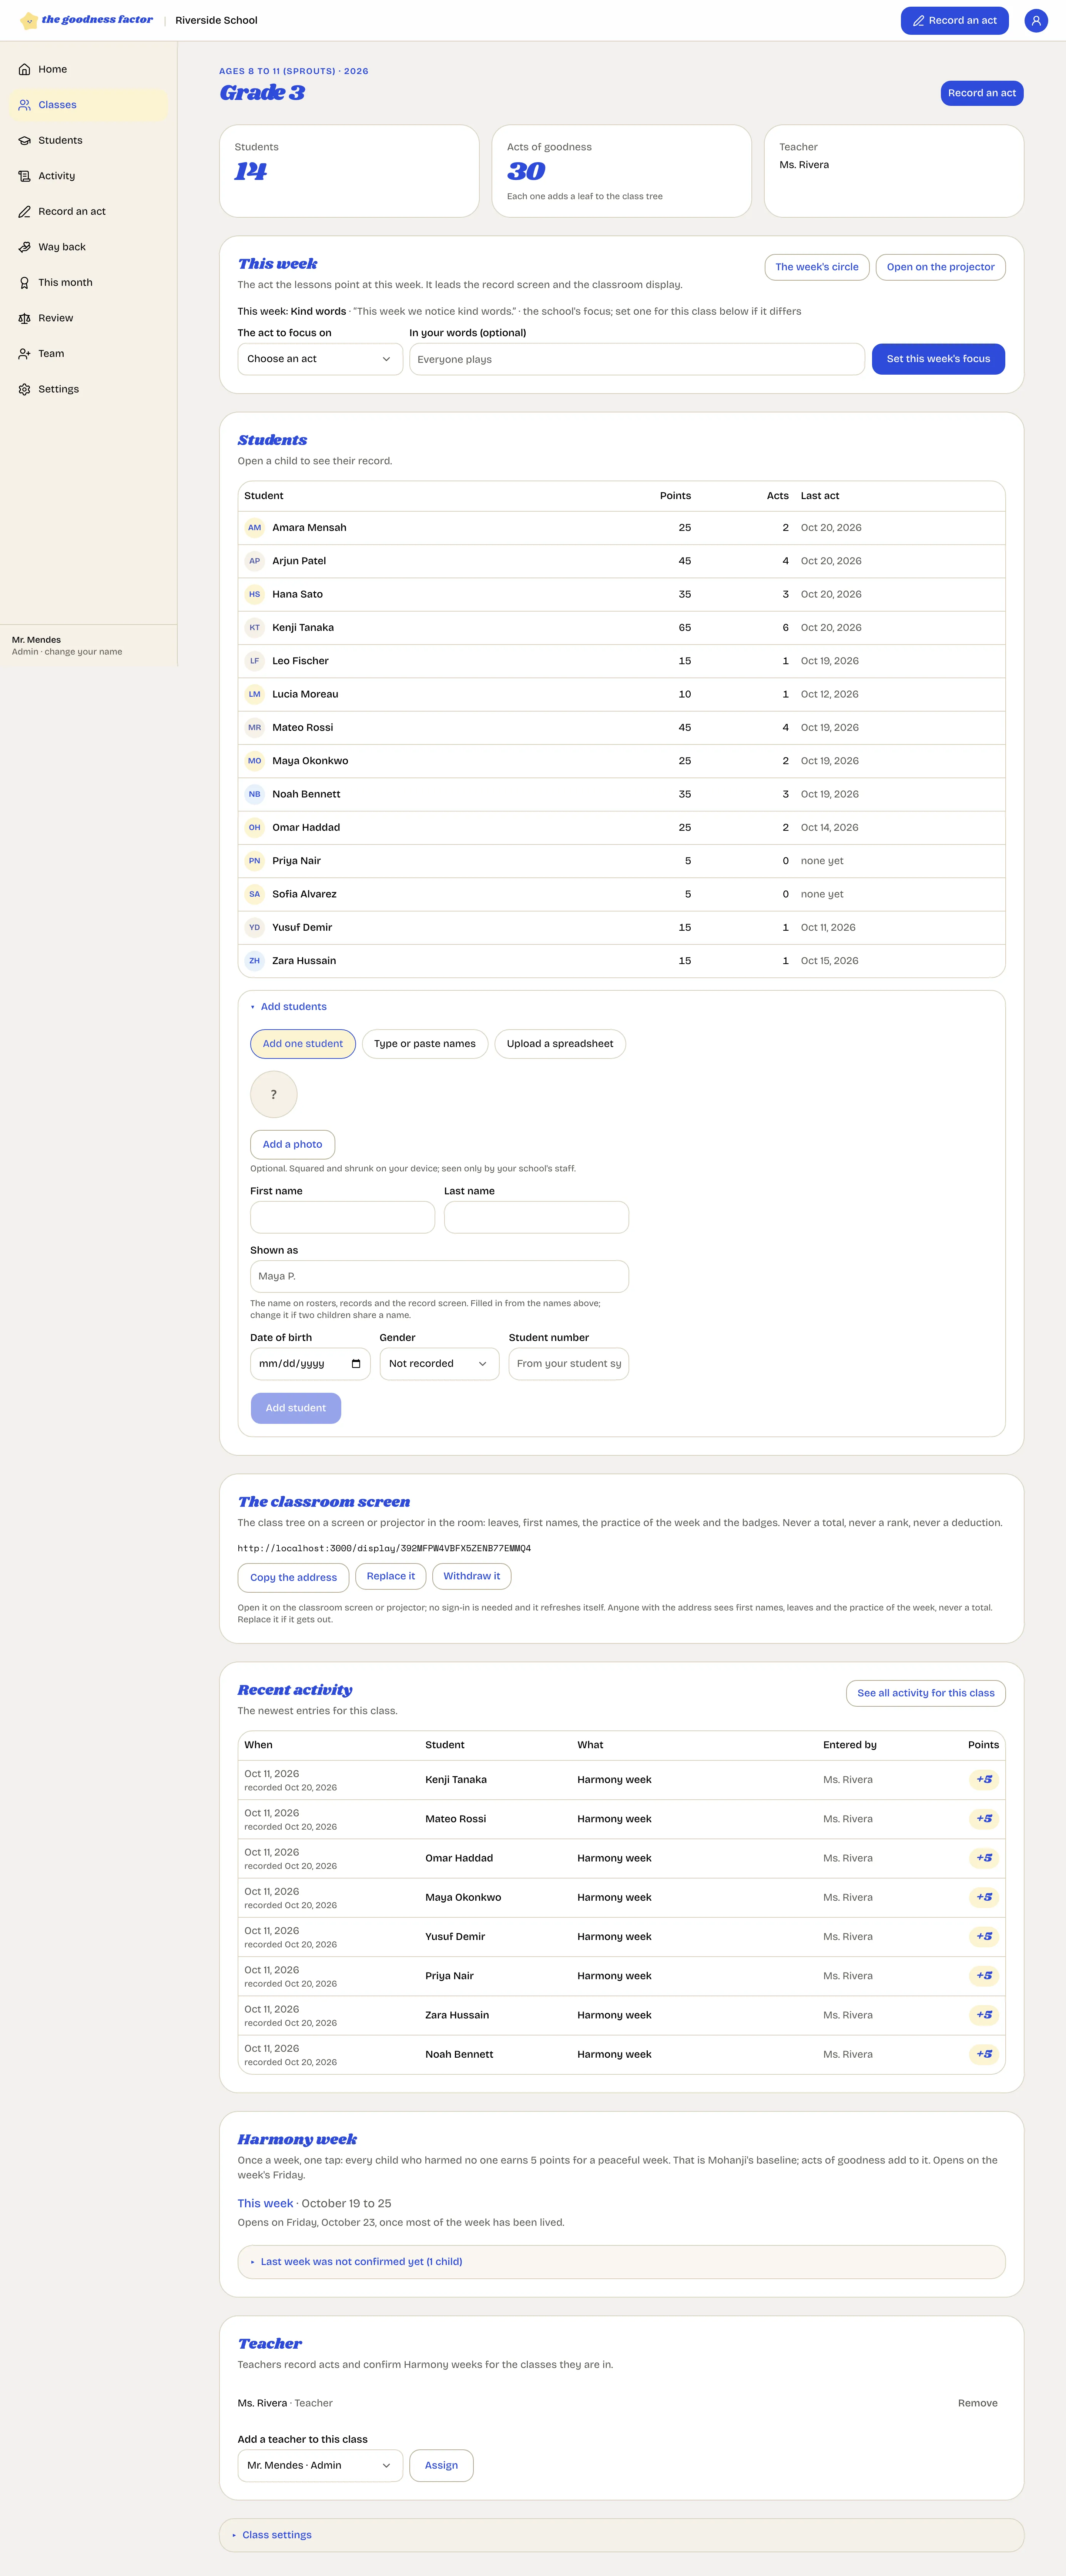Remove Ms. Rivera as teacher
Viewport: 1066px width, 2576px height.
pyautogui.click(x=977, y=2403)
